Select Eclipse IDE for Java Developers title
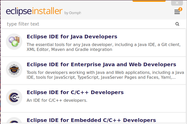The image size is (187, 124). [x=72, y=37]
